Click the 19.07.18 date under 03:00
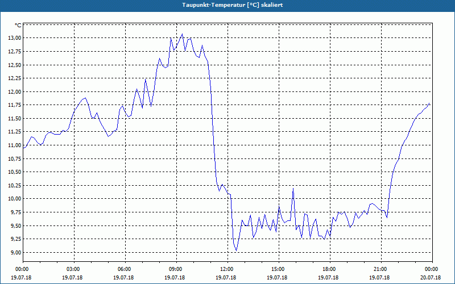The width and height of the screenshot is (455, 284). 73,277
